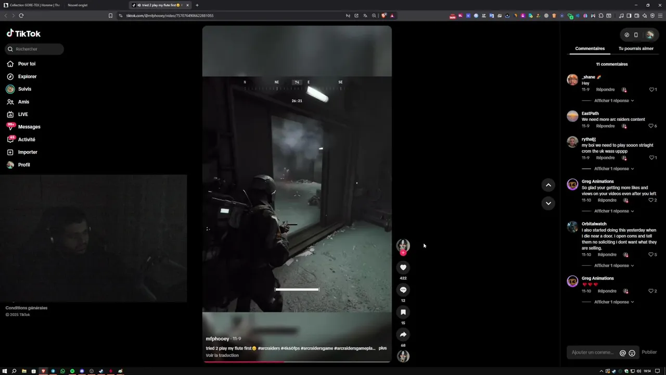Reply to Orbitalwatch's comment via Répondre
The width and height of the screenshot is (666, 375).
coord(607,255)
